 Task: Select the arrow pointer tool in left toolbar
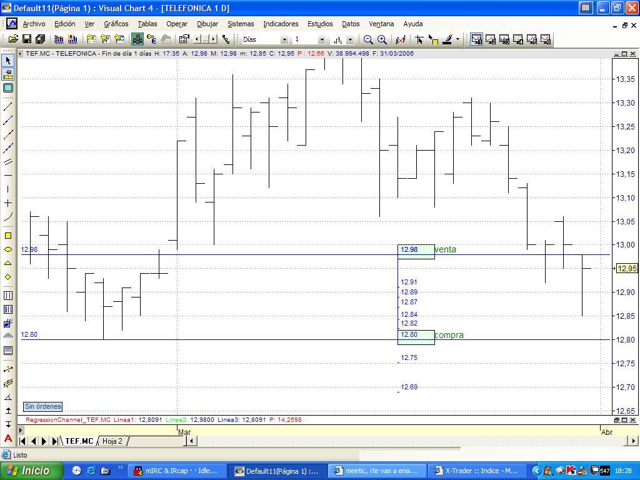coord(7,61)
